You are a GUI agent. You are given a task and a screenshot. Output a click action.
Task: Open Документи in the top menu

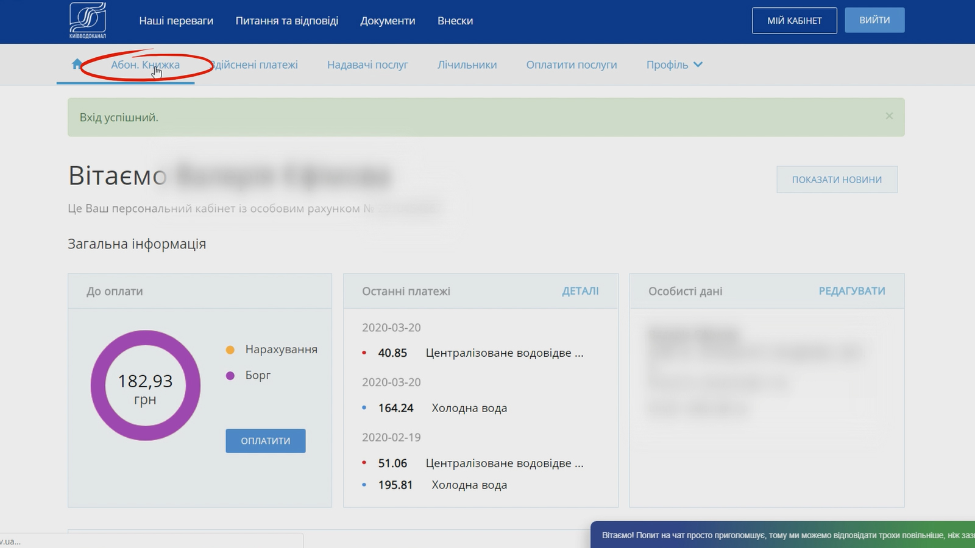coord(388,21)
